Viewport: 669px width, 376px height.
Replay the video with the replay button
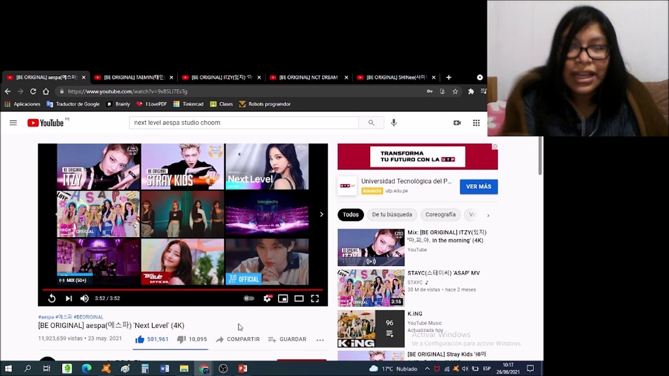click(52, 298)
